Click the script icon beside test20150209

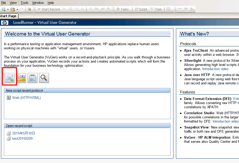9,138
